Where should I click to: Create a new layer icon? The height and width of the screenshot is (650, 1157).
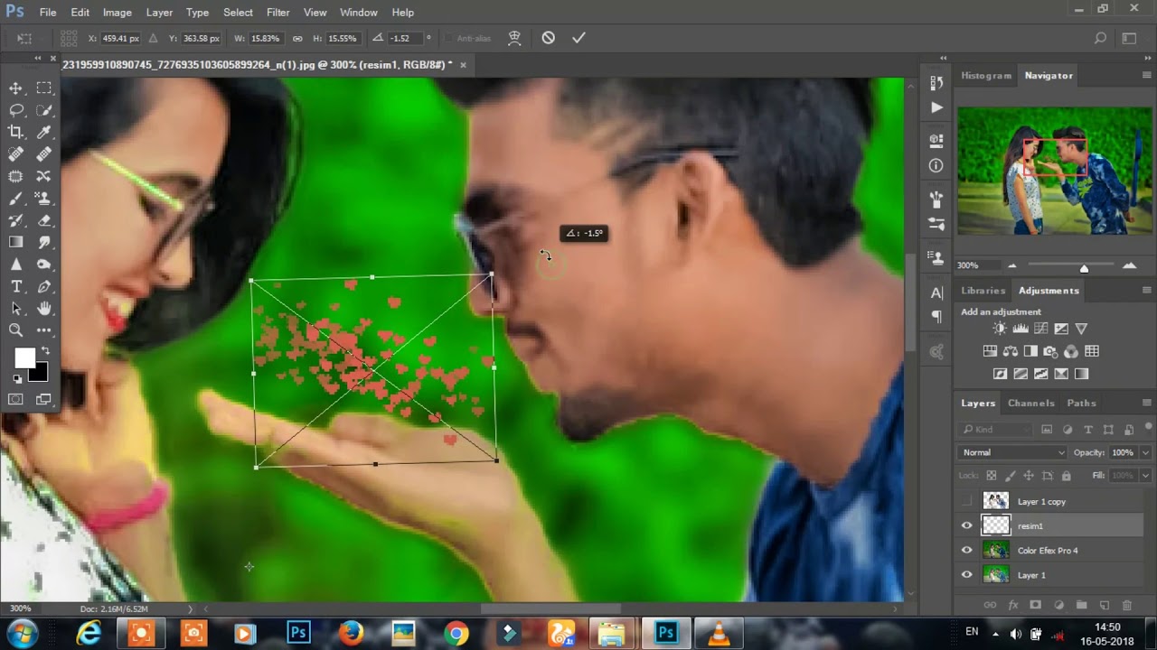point(1104,605)
